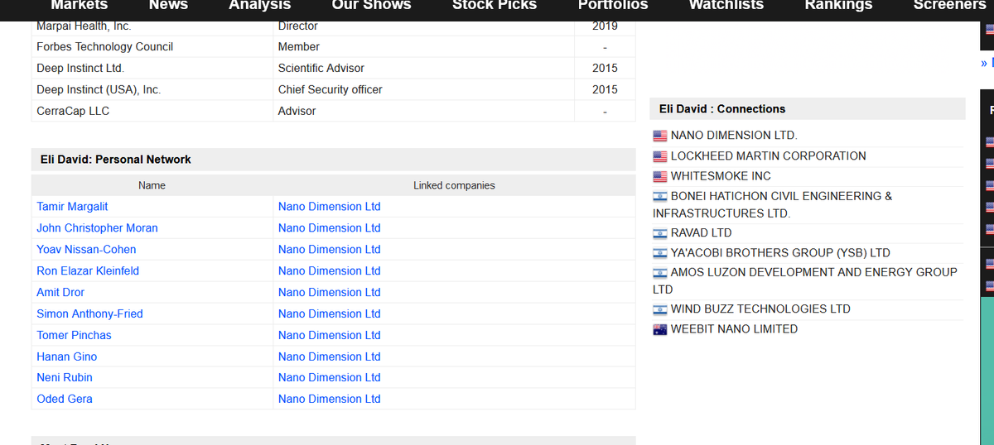
Task: Open Tomer Pinchas's profile link
Action: click(x=74, y=336)
